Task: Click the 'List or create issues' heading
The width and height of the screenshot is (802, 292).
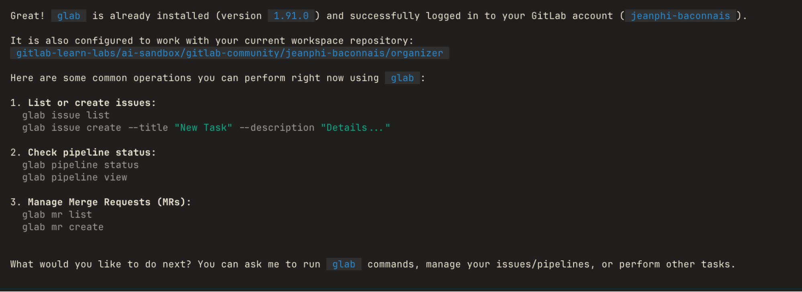Action: [92, 103]
